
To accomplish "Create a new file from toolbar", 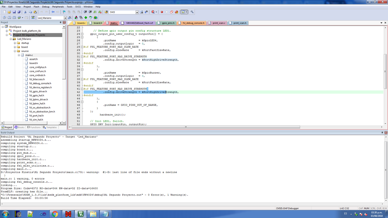I will [4, 12].
